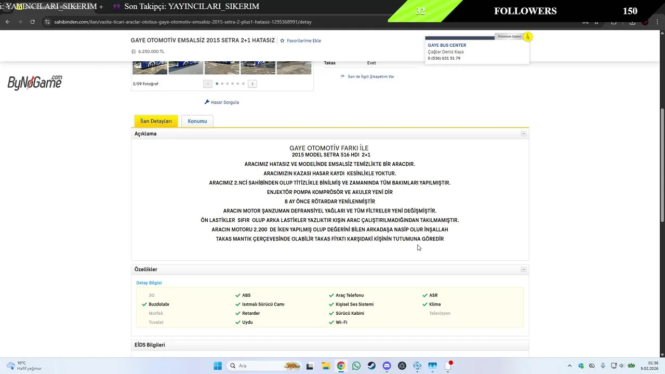
Task: Click the wrench icon next to Hasar Sorgula
Action: click(207, 102)
